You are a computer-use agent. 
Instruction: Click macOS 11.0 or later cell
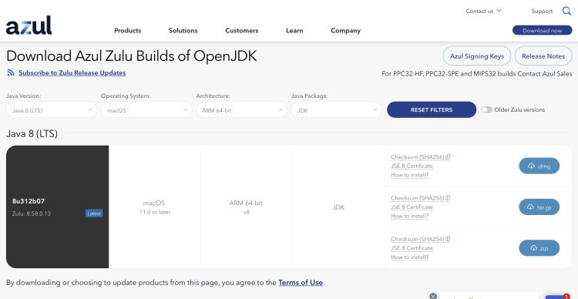pos(154,207)
